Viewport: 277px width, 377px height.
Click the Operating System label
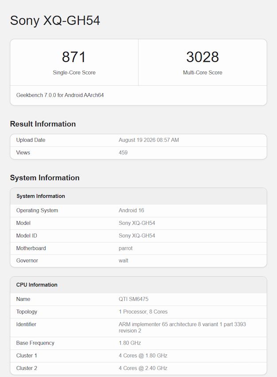[37, 210]
